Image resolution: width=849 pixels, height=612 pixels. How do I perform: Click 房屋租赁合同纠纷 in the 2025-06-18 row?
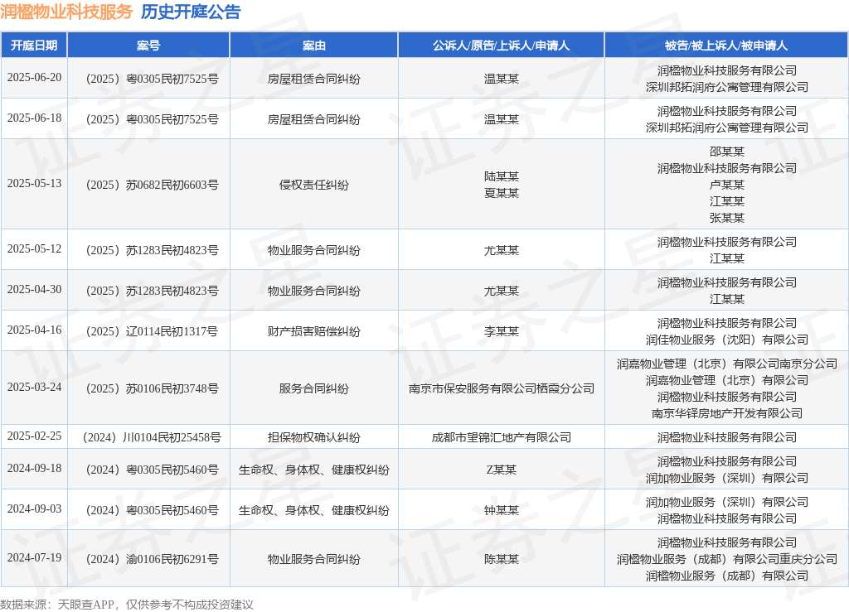point(314,119)
